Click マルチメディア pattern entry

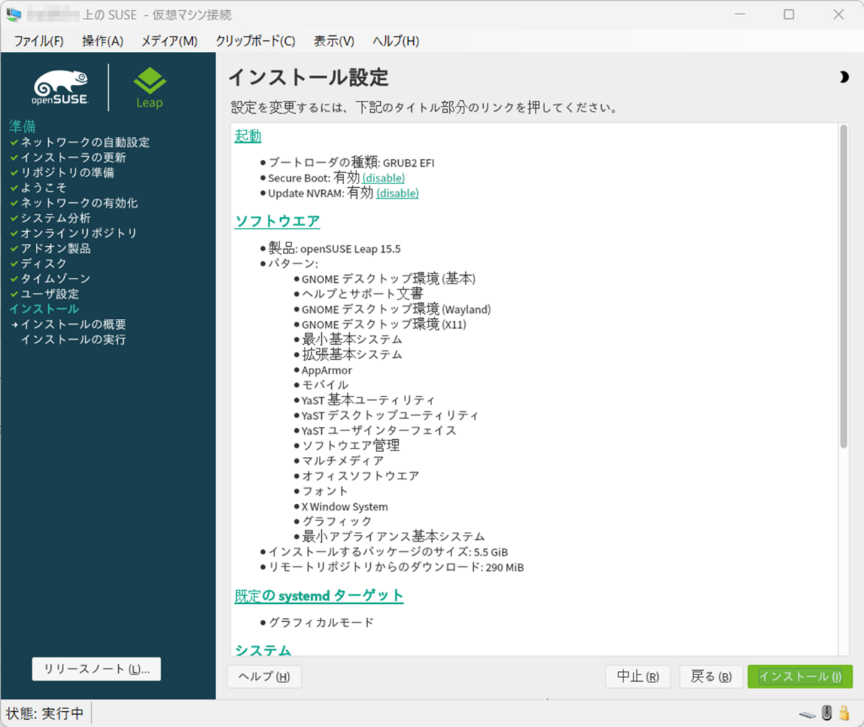pyautogui.click(x=343, y=461)
